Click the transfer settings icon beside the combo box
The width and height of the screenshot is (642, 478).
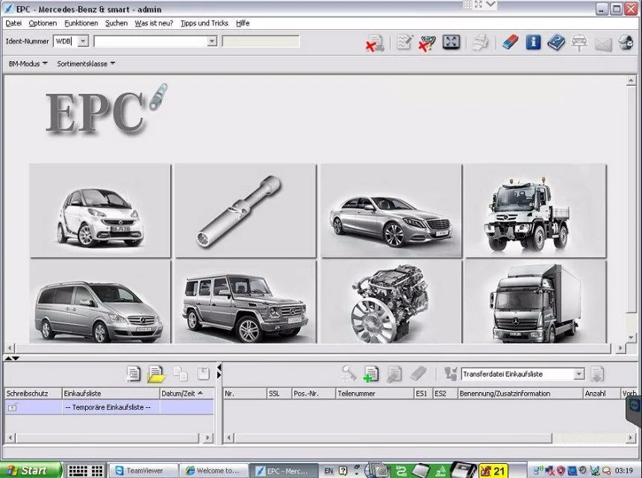(x=451, y=373)
